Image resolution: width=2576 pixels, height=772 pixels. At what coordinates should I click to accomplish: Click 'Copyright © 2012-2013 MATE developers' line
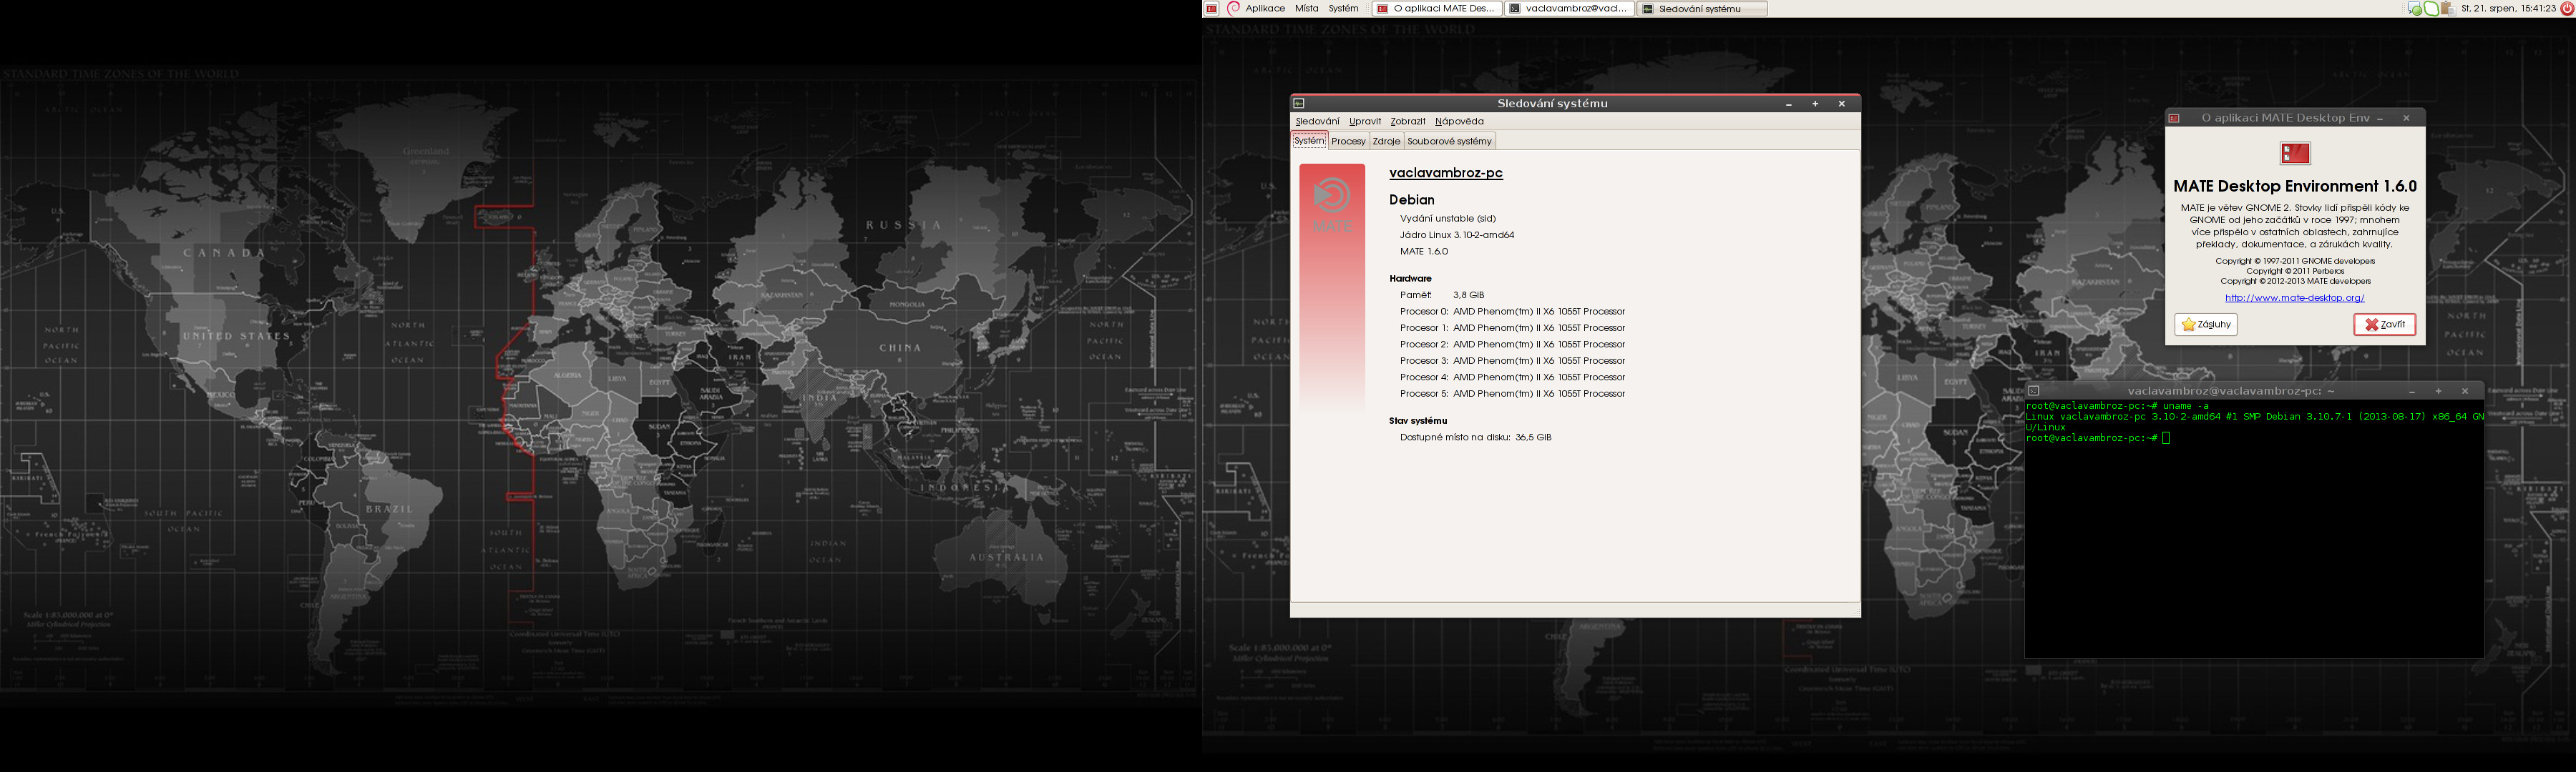coord(2295,281)
